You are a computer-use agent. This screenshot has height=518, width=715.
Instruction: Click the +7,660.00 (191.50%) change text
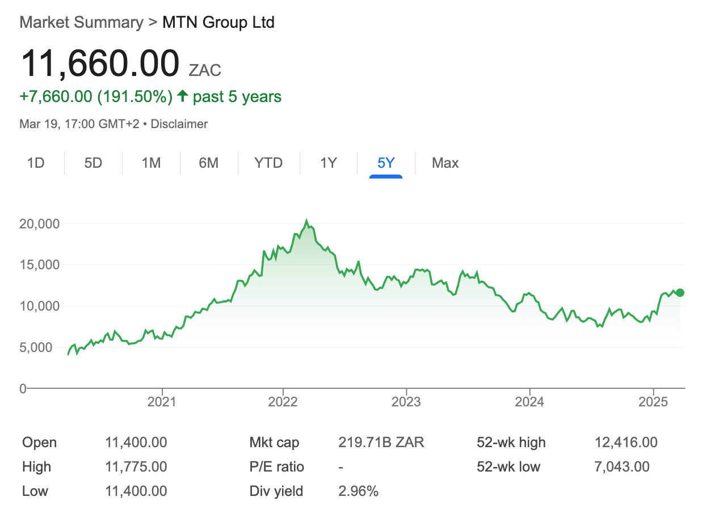pyautogui.click(x=96, y=97)
